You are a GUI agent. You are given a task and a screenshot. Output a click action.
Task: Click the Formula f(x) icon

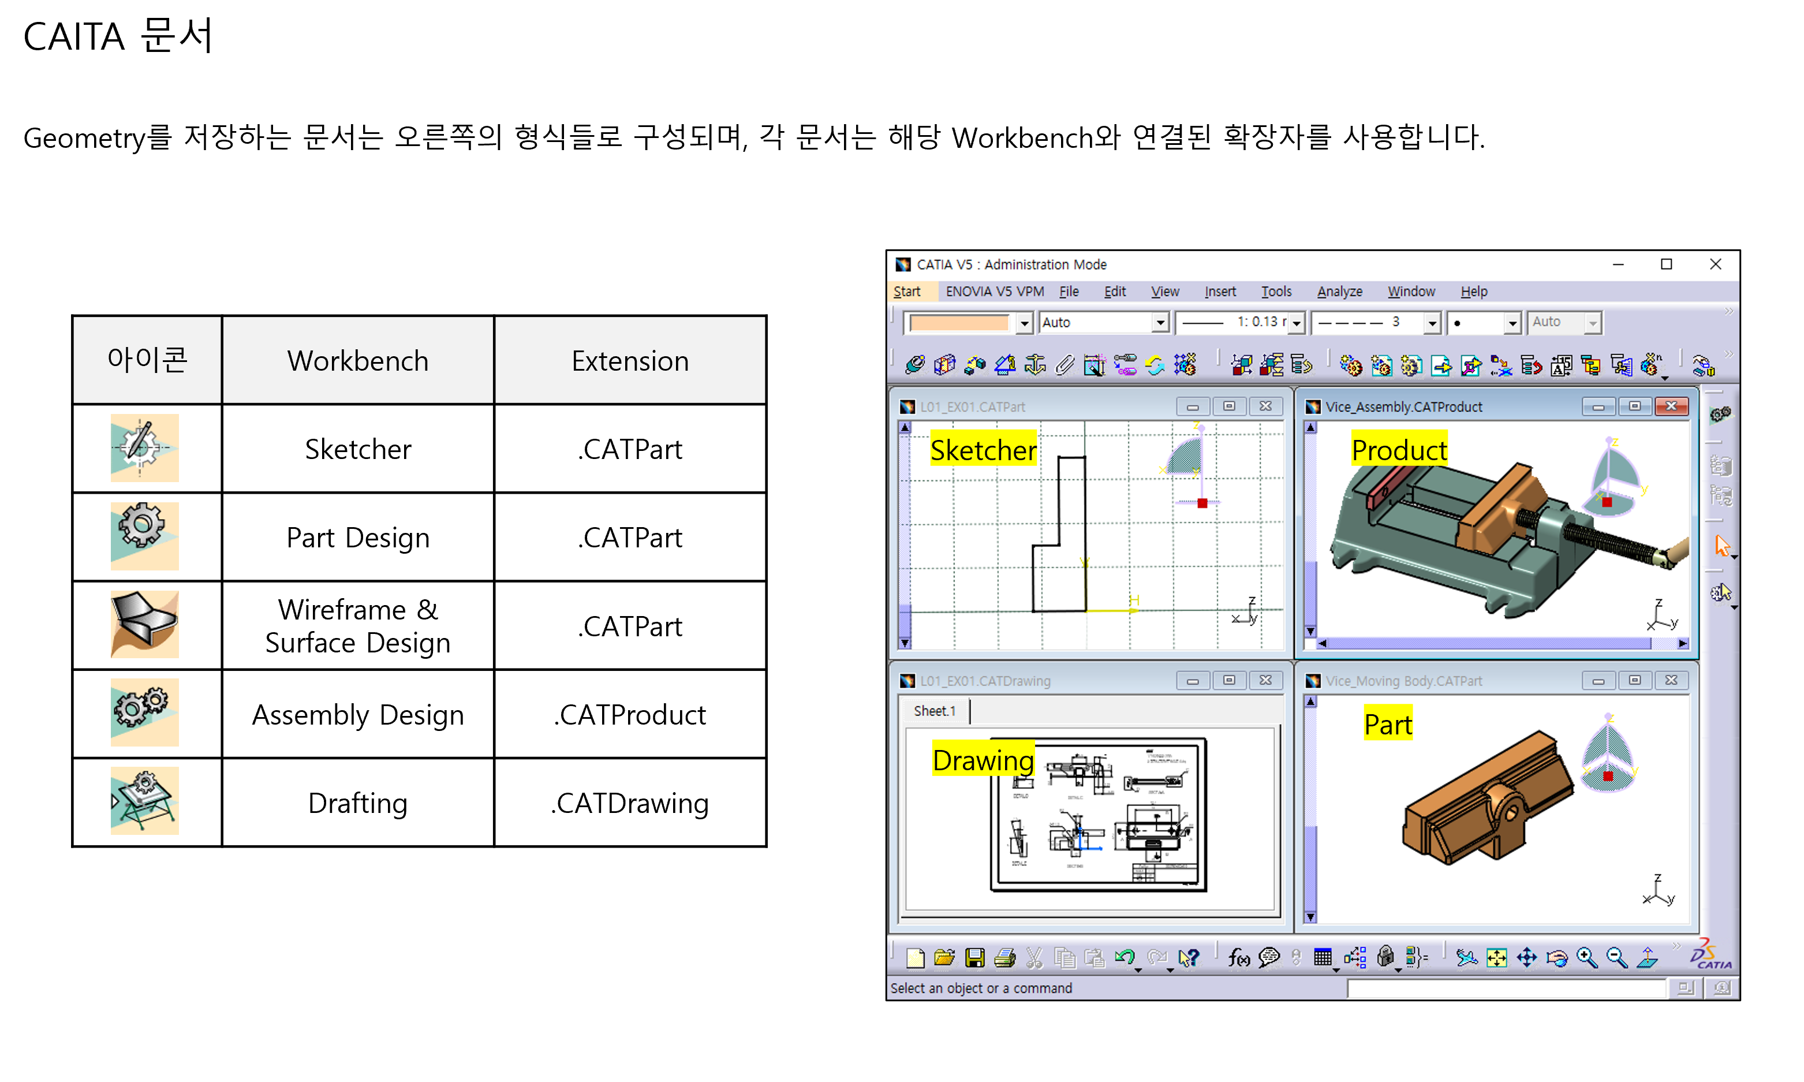[x=1238, y=957]
